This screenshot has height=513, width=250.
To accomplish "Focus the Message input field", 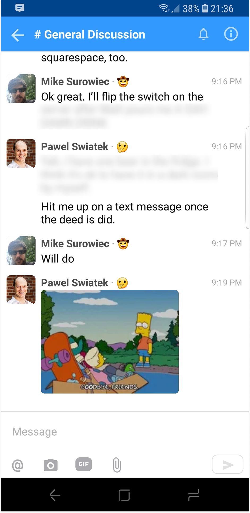I will pyautogui.click(x=125, y=432).
